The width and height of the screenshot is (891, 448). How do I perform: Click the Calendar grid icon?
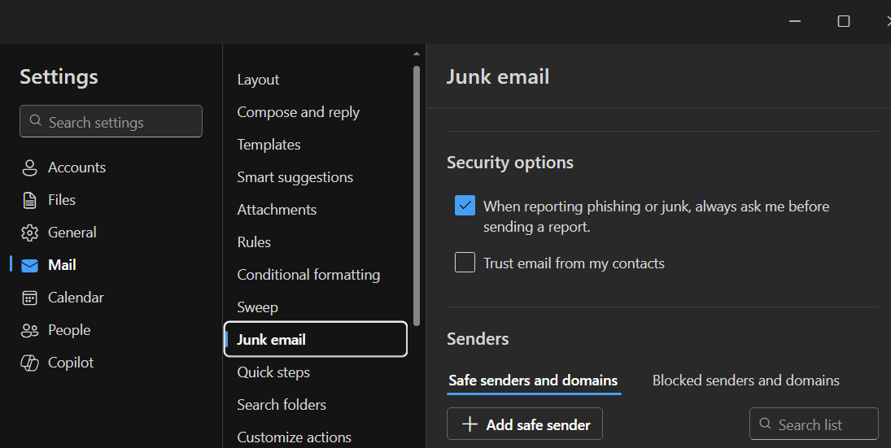point(29,298)
